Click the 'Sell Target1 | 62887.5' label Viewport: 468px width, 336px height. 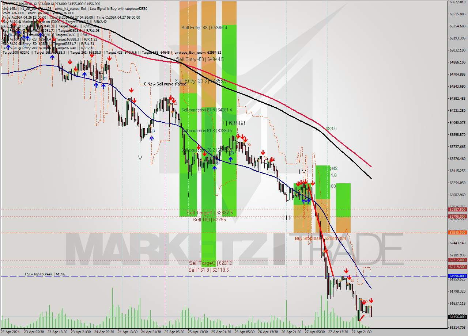[210, 213]
